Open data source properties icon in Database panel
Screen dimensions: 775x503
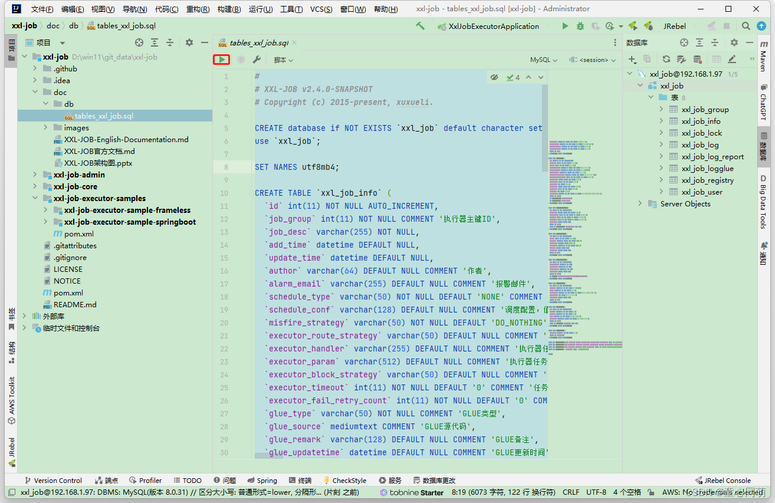tap(681, 60)
